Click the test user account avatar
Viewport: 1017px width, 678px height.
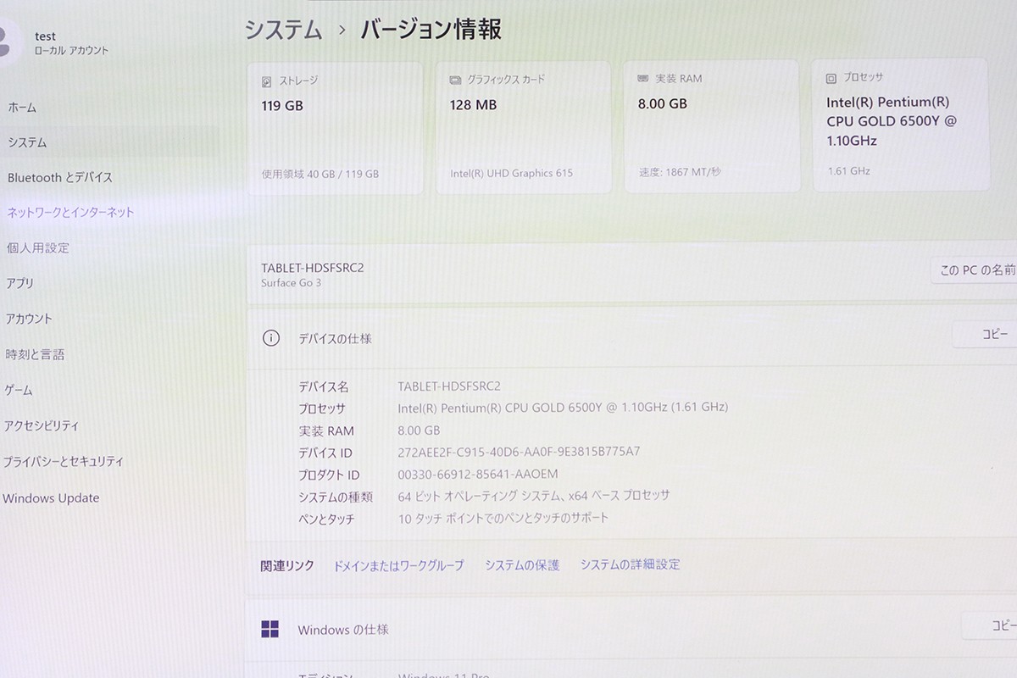pos(8,42)
